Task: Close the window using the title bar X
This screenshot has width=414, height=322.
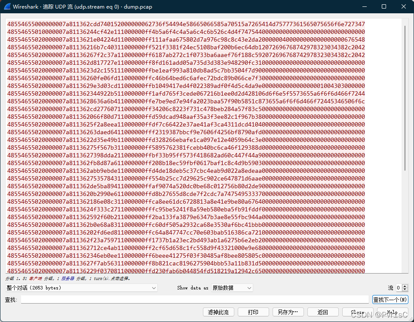Action: point(403,6)
